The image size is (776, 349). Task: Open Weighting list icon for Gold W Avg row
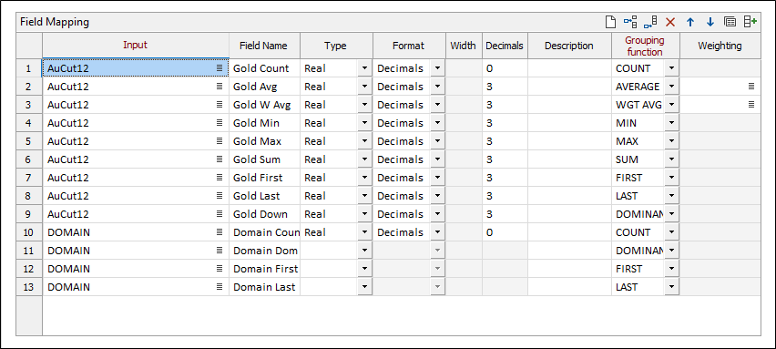pyautogui.click(x=751, y=105)
